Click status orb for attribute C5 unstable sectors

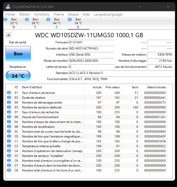point(9,156)
